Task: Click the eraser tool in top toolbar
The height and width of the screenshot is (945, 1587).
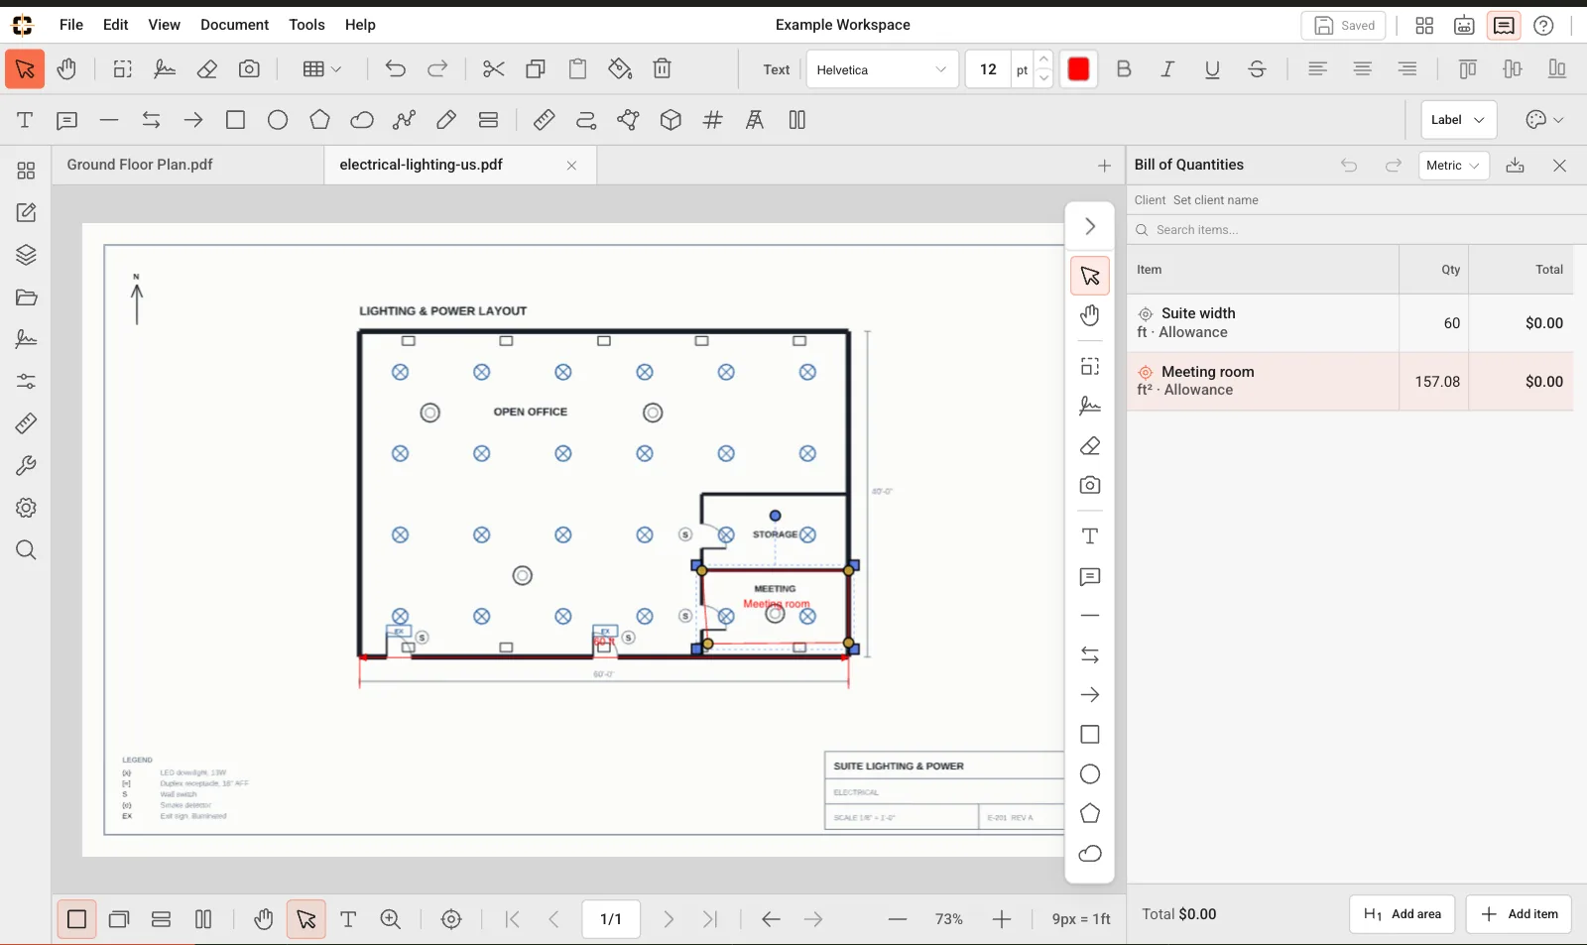Action: point(207,69)
